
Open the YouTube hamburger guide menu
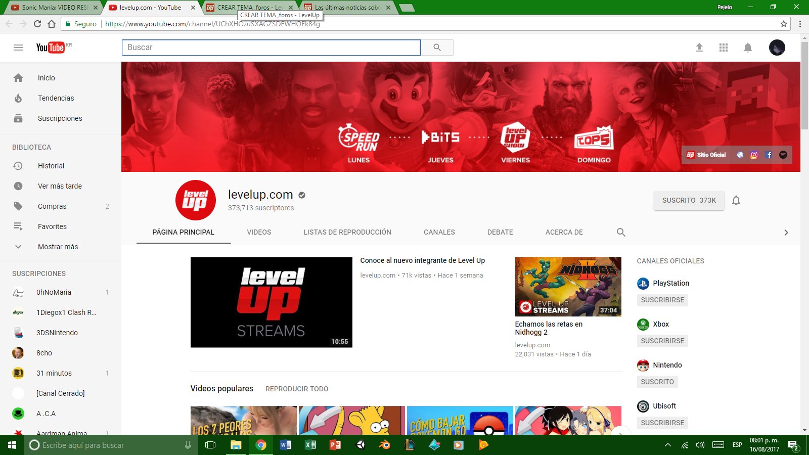click(18, 48)
